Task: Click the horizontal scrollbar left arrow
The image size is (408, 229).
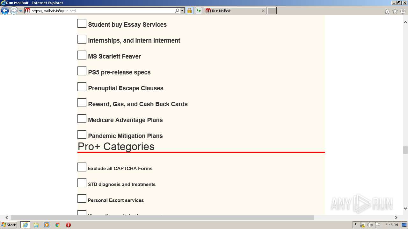Action: pos(7,218)
